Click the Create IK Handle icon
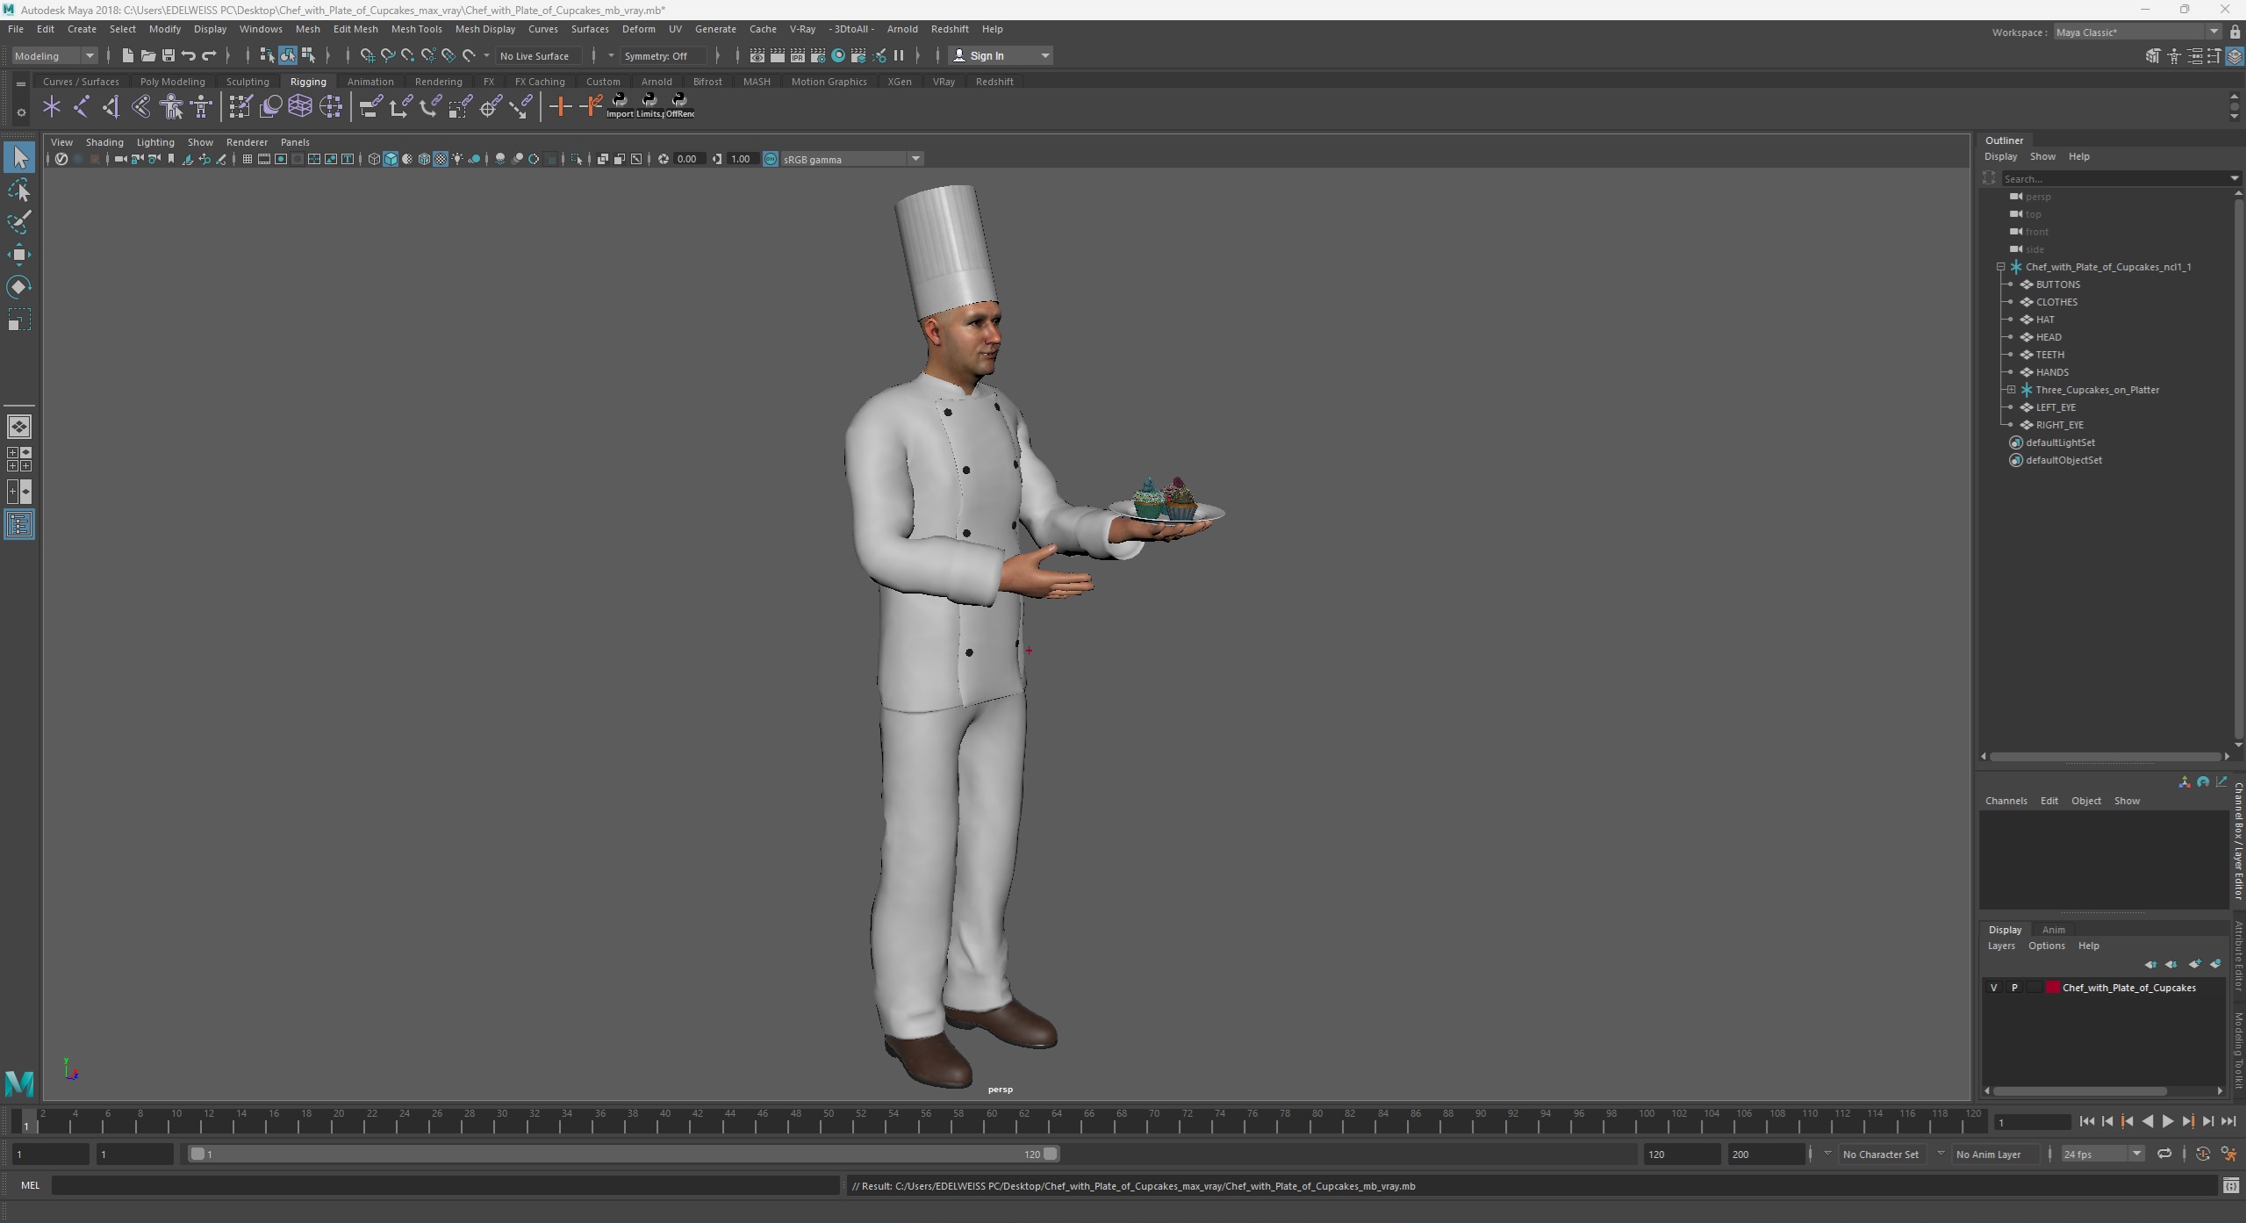Viewport: 2246px width, 1223px height. click(x=111, y=107)
